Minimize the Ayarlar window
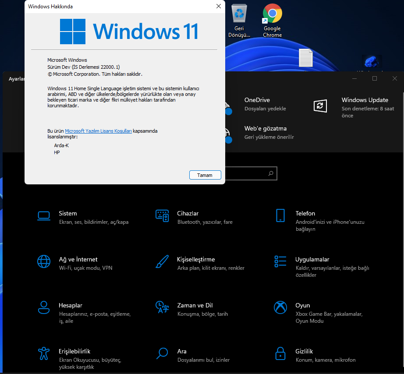 tap(354, 78)
